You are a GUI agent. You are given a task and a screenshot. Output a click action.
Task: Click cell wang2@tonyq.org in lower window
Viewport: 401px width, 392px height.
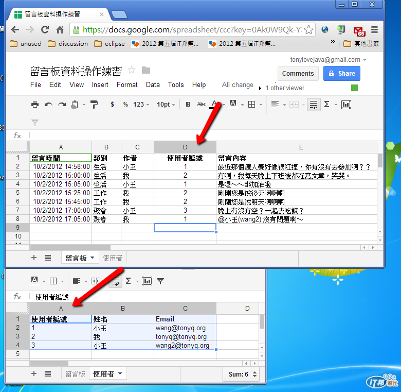[185, 345]
